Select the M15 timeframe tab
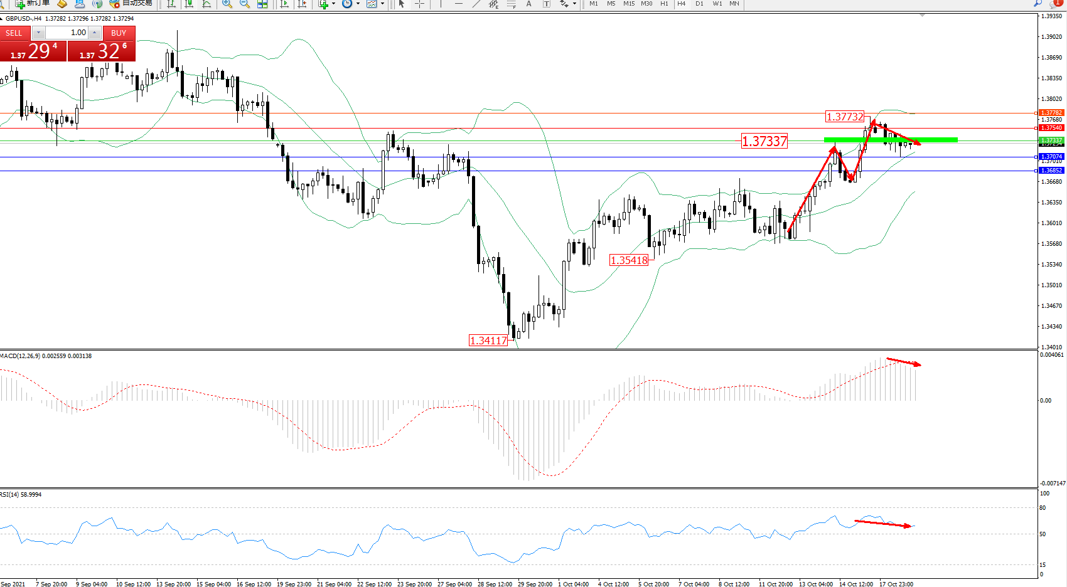Screen dimensions: 1067x587 tap(628, 4)
